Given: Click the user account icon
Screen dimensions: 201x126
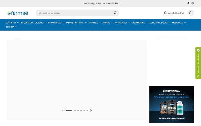Looking at the screenshot, I should point(165,13).
